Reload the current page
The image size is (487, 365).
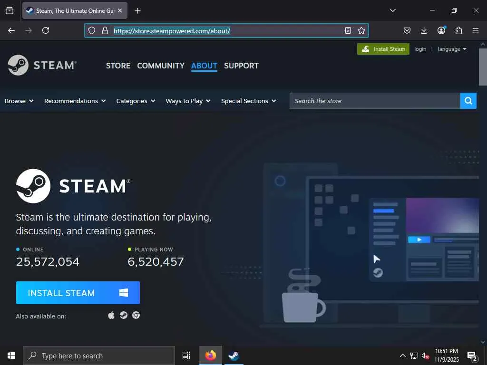click(46, 30)
